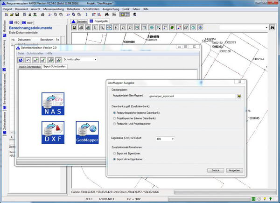Click the Zurück button
Screen dimensions: 280x203
(215, 171)
